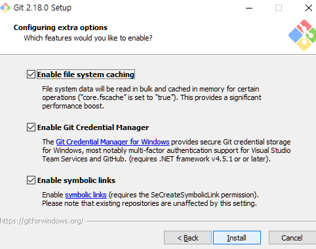Start installation with the Install button
Image resolution: width=316 pixels, height=249 pixels.
(237, 238)
